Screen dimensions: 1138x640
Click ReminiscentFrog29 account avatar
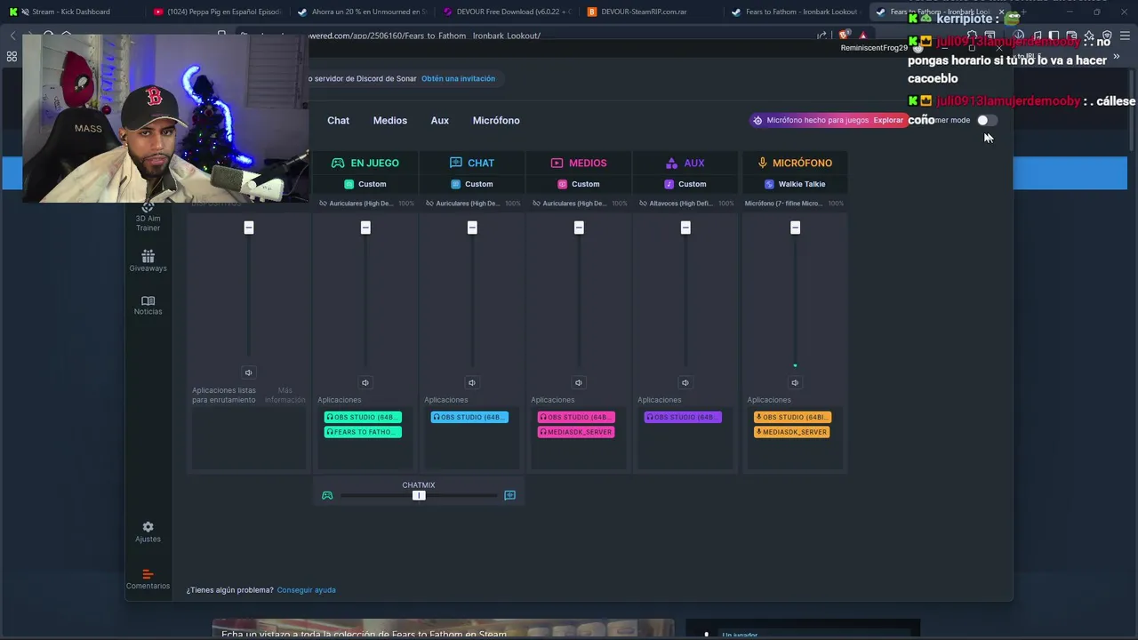[918, 47]
